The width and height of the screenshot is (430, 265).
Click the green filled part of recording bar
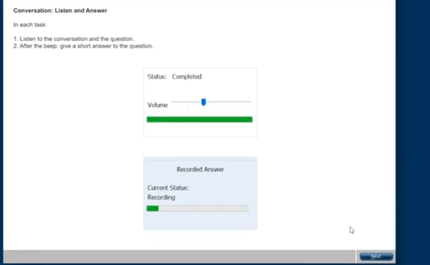tap(152, 208)
